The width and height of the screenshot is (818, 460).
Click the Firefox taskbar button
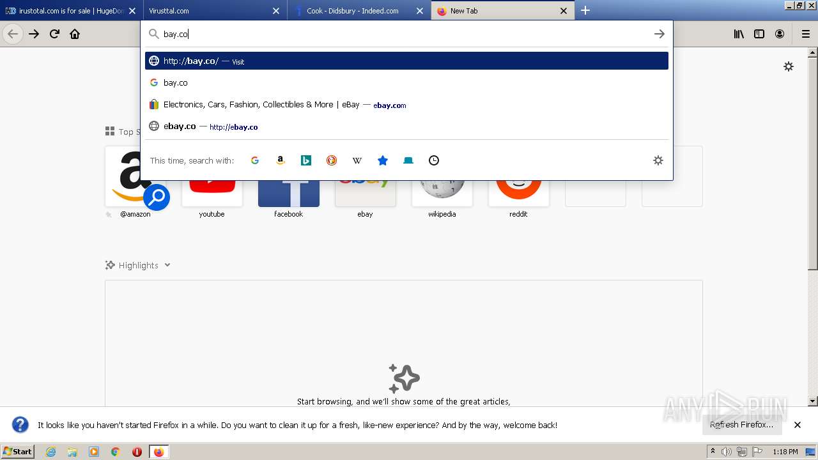coord(158,452)
